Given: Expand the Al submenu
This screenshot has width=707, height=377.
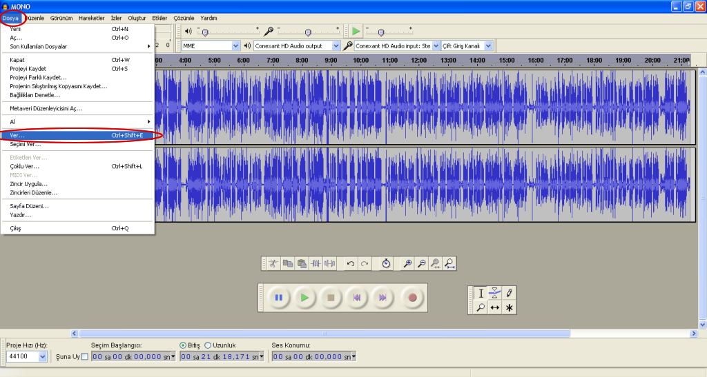Looking at the screenshot, I should (x=77, y=122).
